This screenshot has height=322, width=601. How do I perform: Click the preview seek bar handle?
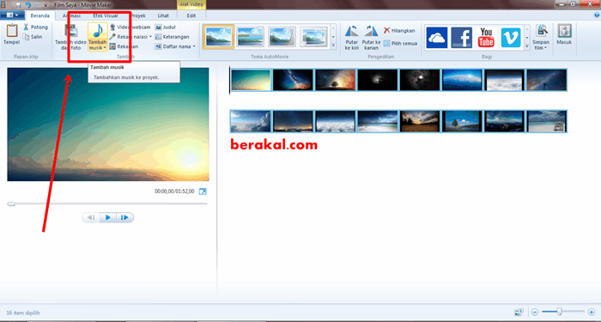[x=11, y=204]
